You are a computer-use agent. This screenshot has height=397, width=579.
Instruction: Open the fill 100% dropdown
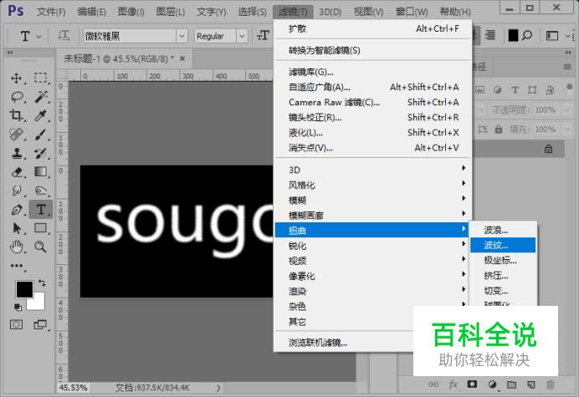[566, 130]
